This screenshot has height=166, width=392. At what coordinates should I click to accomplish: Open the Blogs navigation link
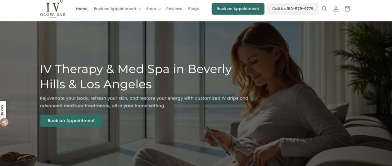193,9
